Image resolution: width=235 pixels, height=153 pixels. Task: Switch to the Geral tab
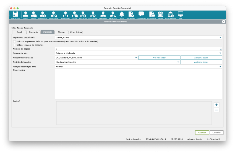pos(19,32)
